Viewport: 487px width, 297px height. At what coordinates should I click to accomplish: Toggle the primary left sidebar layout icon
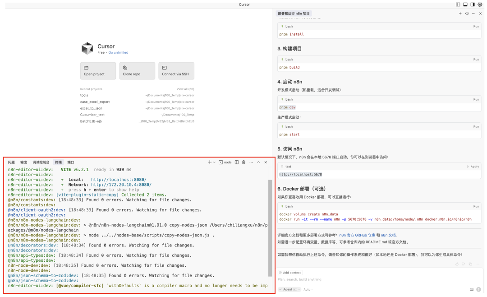(x=458, y=5)
